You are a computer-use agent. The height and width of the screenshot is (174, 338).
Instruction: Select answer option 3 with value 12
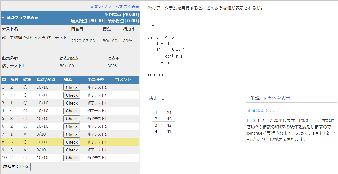[169, 125]
